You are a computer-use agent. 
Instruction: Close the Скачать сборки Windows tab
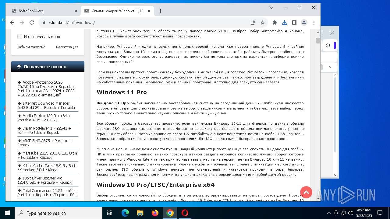point(149,11)
